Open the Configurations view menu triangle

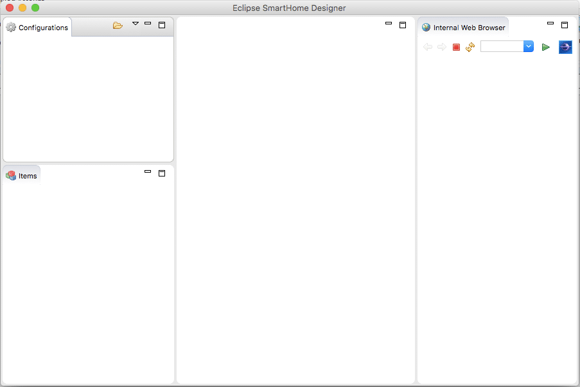pos(136,24)
